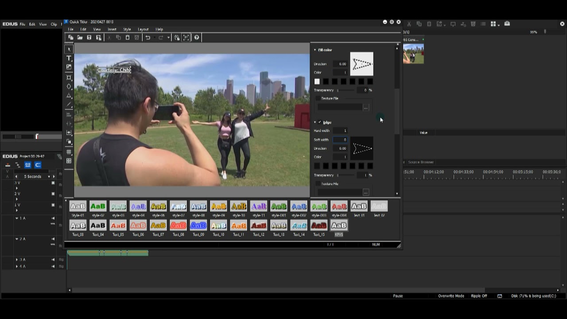Click the white Fill color swatch
This screenshot has width=567, height=319.
click(x=317, y=82)
